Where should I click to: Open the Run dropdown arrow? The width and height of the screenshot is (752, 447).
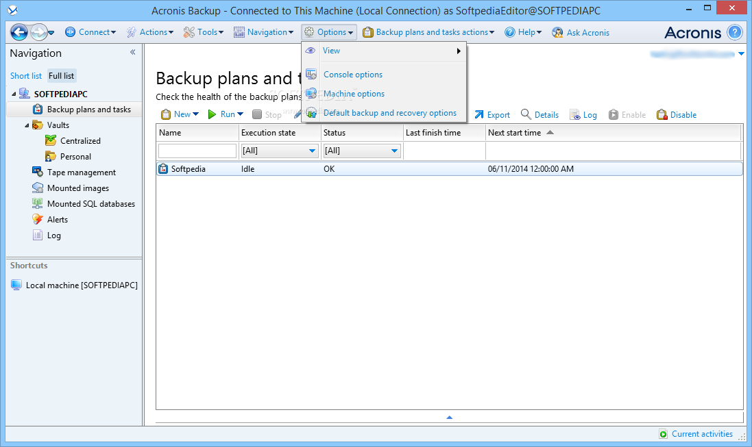pos(241,114)
